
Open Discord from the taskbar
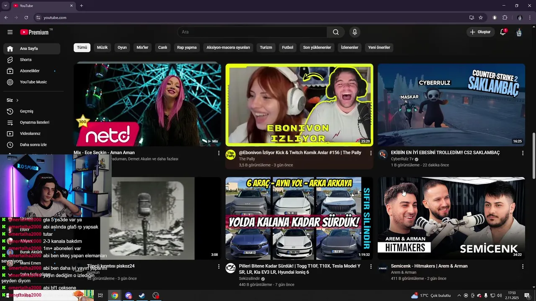pyautogui.click(x=129, y=296)
